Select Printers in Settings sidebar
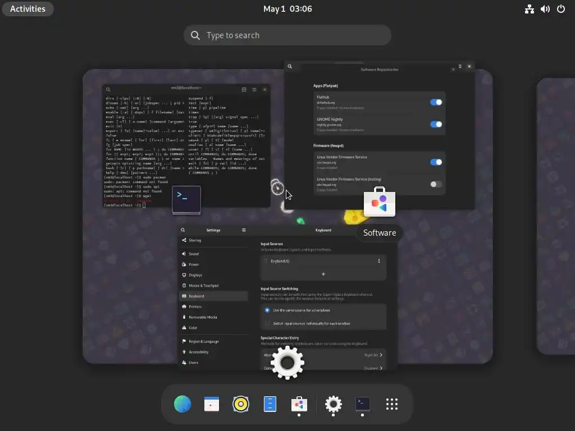575x431 pixels. click(213, 307)
